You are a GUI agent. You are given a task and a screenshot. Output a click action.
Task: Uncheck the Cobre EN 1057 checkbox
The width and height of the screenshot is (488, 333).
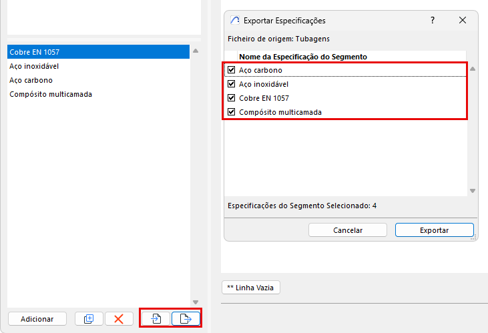232,98
